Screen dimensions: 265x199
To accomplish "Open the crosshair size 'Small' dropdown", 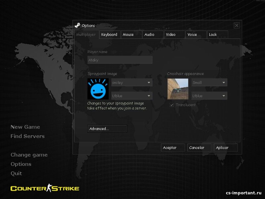I will click(209, 83).
